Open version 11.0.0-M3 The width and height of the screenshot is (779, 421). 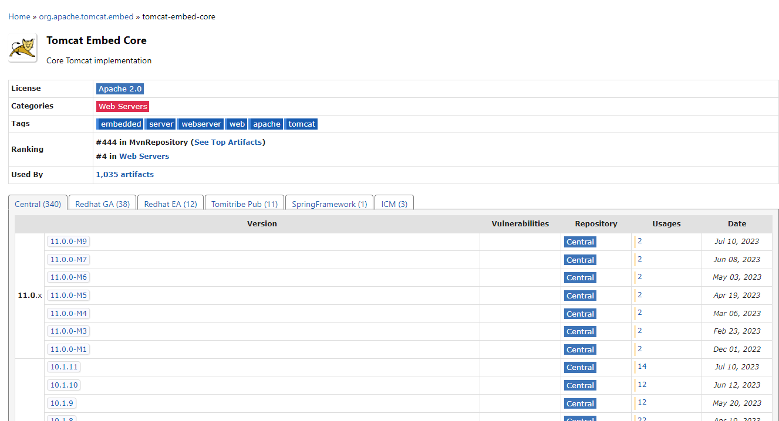[69, 331]
